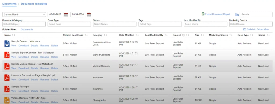
Task: Sort by Category column arrows
Action: [x=105, y=35]
